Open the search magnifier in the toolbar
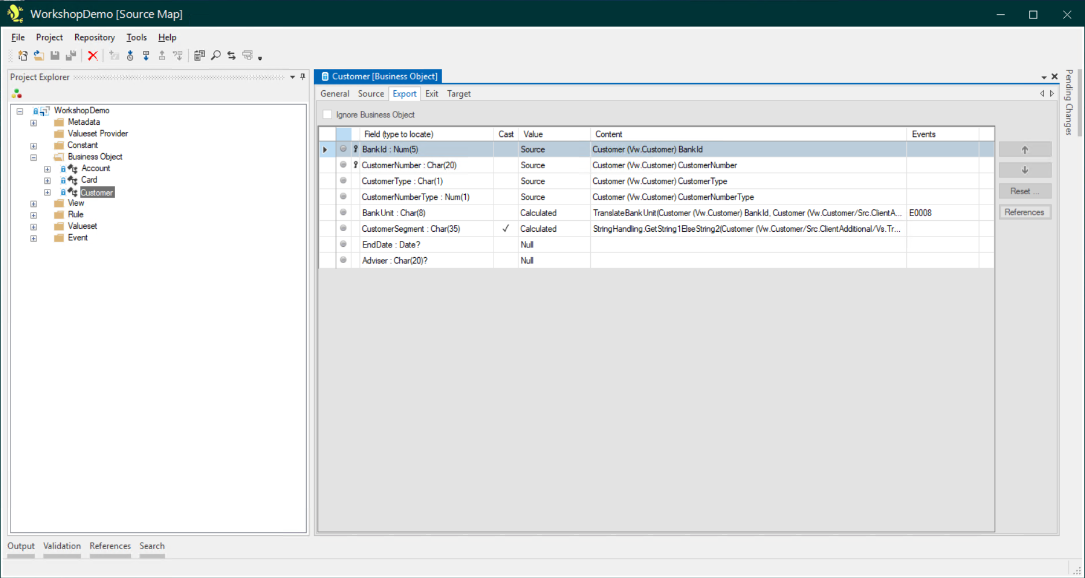The width and height of the screenshot is (1085, 578). point(216,55)
